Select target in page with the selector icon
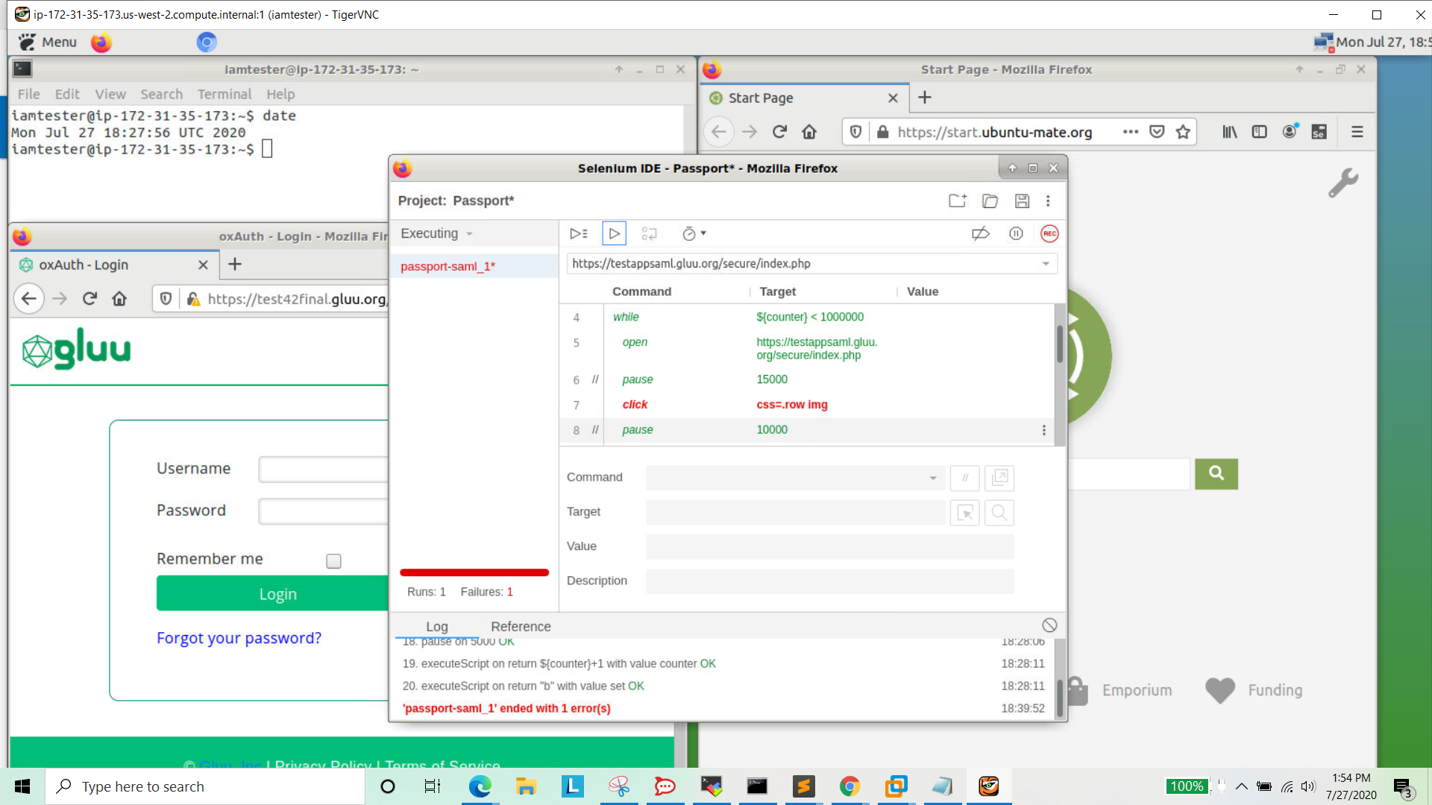 tap(965, 513)
